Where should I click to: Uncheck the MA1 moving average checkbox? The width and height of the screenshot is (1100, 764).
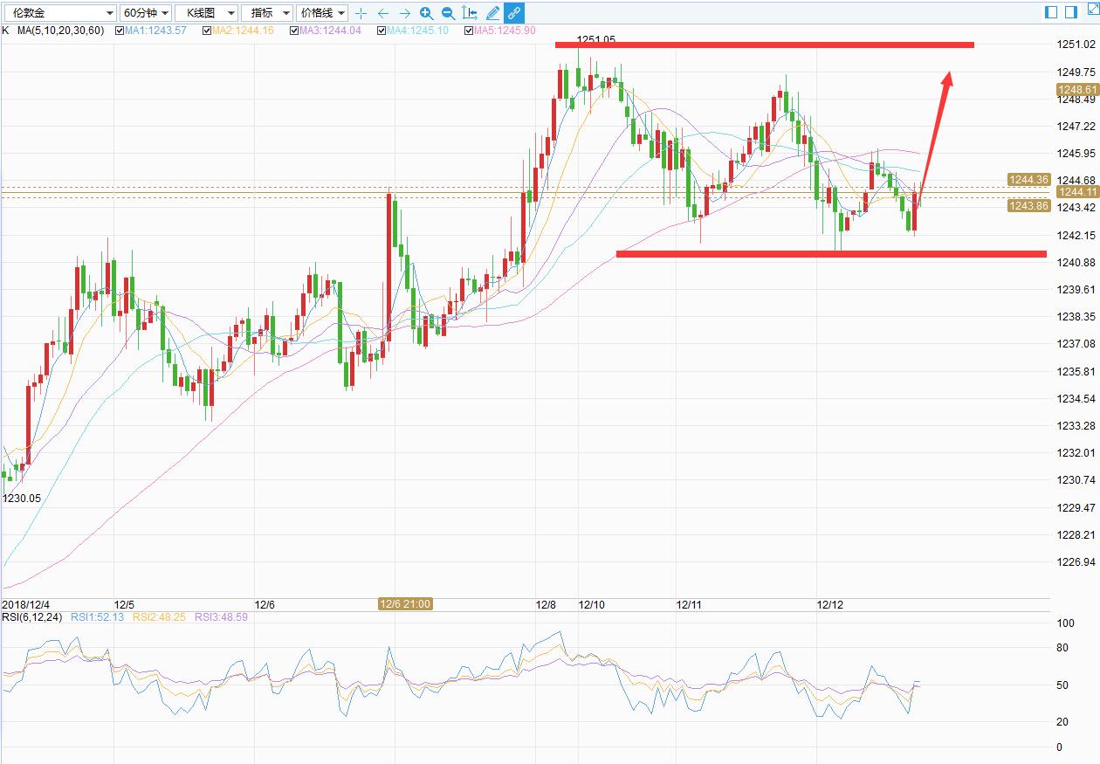tap(120, 31)
